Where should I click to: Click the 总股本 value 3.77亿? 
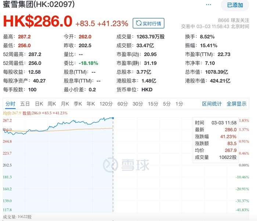click(144, 72)
